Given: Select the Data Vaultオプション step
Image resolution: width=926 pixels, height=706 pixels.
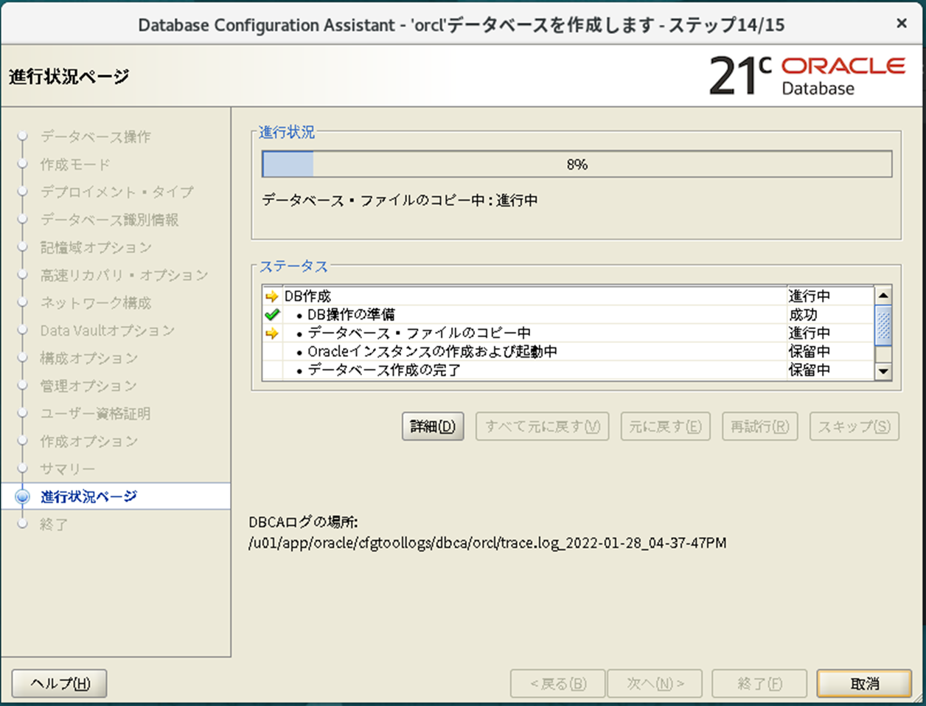Looking at the screenshot, I should click(x=107, y=330).
